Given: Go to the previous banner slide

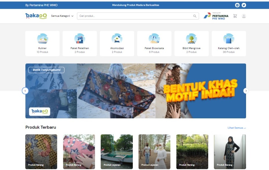Looking at the screenshot, I should (x=25, y=91).
